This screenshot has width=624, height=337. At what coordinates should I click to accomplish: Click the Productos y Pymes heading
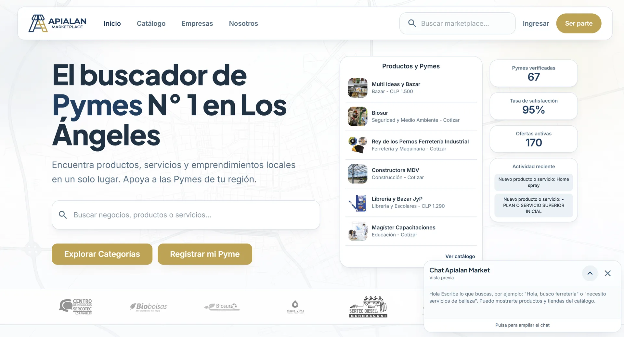click(411, 66)
